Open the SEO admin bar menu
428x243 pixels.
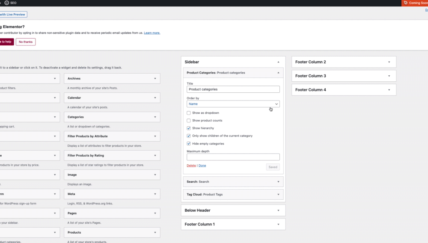13,3
